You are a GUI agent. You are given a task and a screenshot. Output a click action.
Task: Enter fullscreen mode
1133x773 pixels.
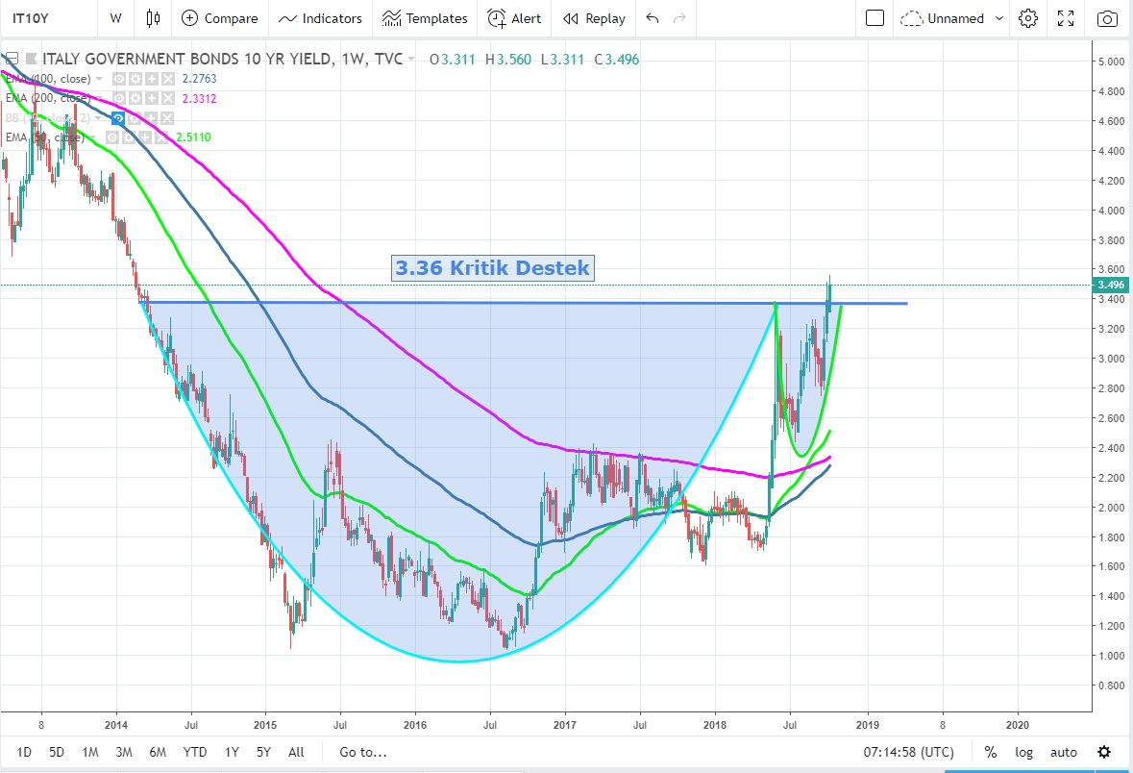click(1066, 18)
